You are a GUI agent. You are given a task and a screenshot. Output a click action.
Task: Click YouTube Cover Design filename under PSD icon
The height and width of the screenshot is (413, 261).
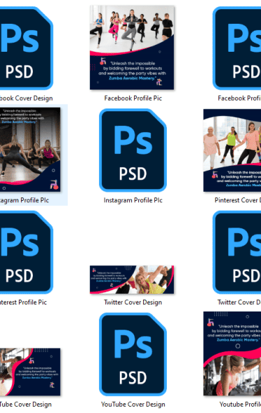click(x=133, y=405)
